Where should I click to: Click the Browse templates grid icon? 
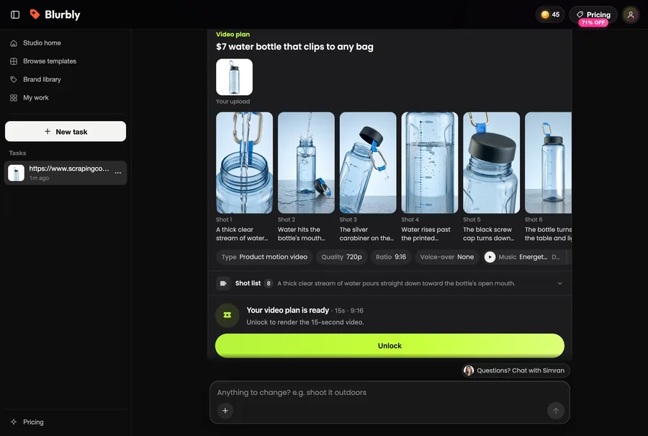[14, 61]
